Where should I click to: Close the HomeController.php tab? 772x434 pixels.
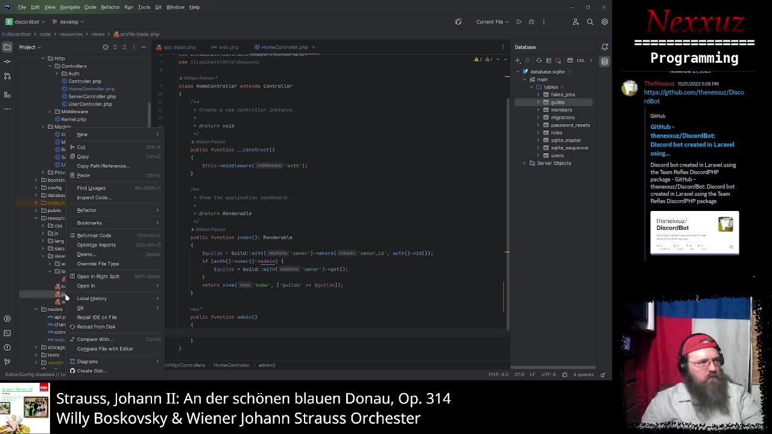314,47
